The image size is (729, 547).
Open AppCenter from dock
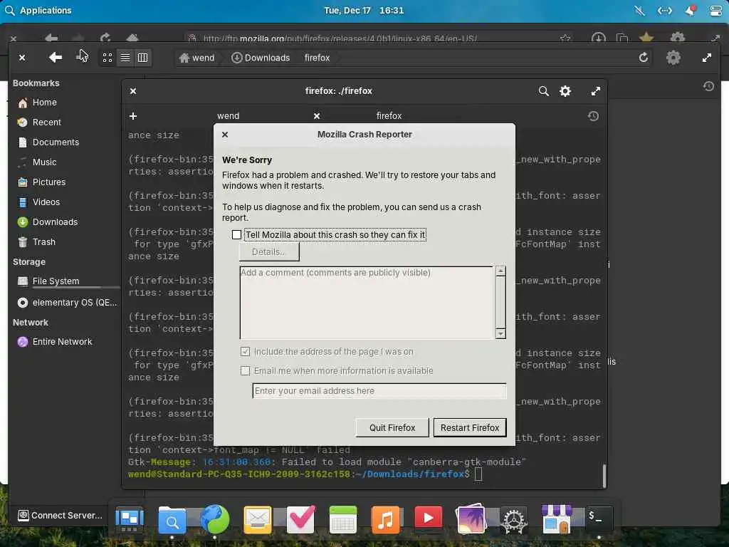pos(557,519)
